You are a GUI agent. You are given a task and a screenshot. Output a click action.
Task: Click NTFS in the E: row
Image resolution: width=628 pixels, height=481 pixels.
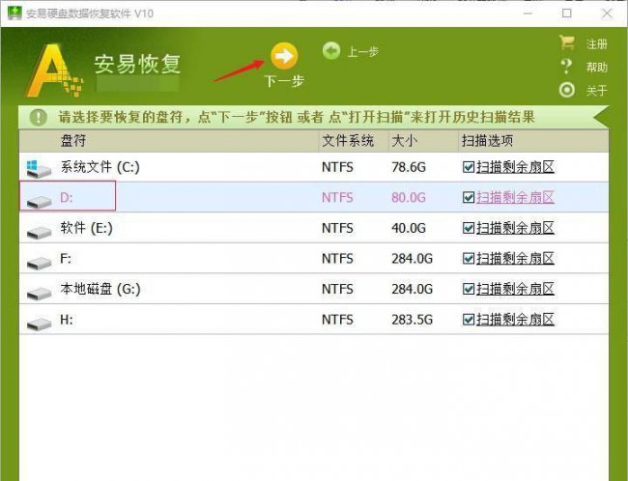337,228
